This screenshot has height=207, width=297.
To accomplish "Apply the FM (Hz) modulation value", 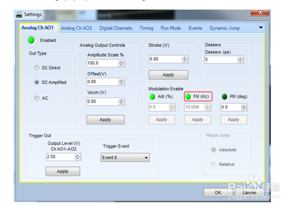I will 197,119.
